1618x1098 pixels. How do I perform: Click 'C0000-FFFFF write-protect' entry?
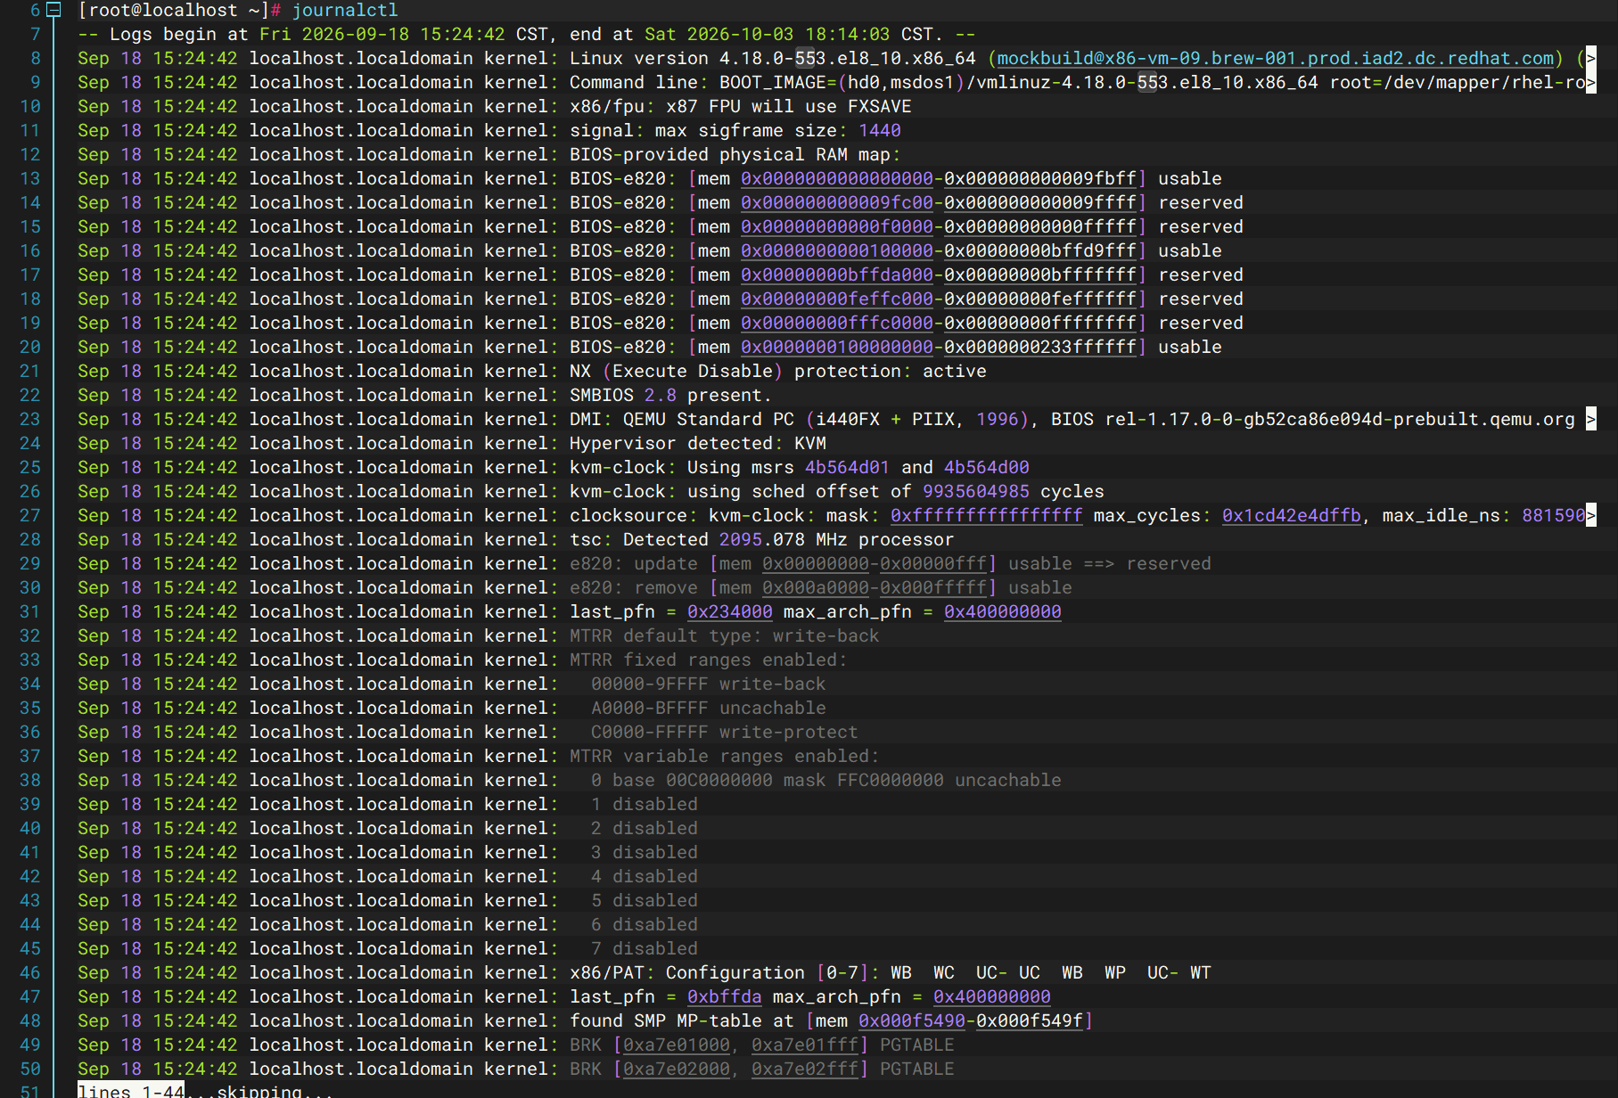pyautogui.click(x=725, y=732)
